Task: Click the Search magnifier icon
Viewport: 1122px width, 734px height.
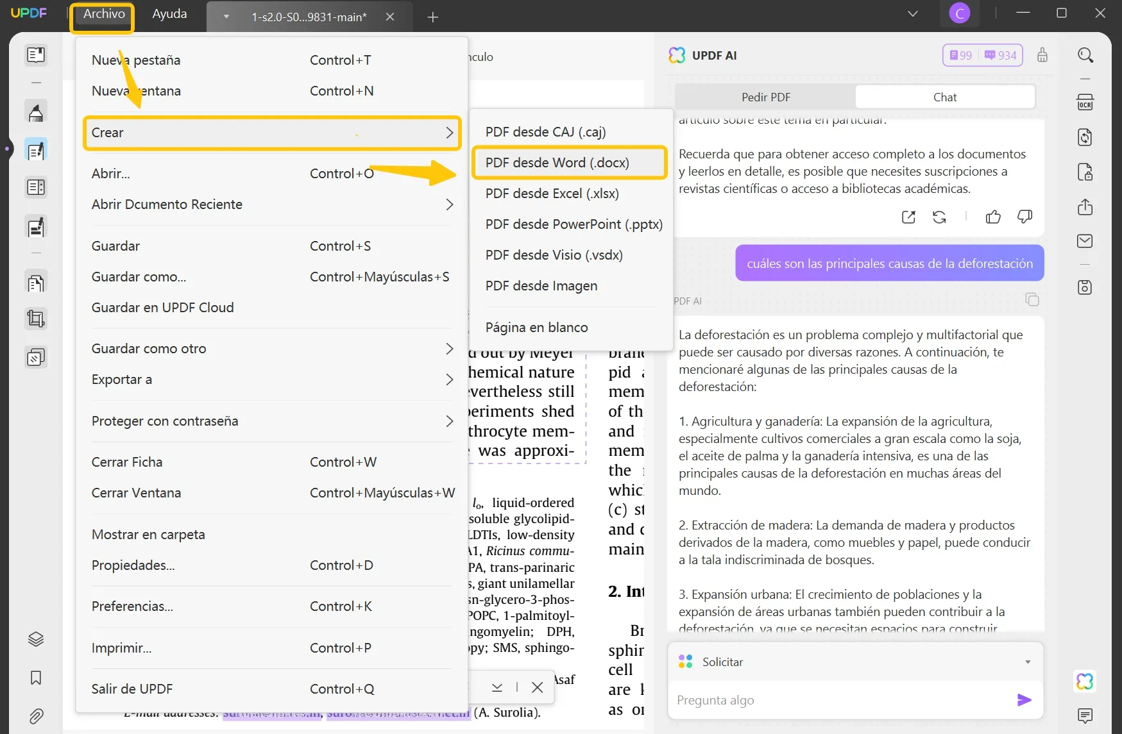Action: point(1085,55)
